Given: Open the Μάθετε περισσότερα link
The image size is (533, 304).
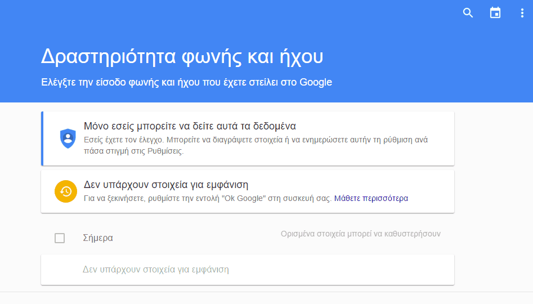Looking at the screenshot, I should 371,198.
